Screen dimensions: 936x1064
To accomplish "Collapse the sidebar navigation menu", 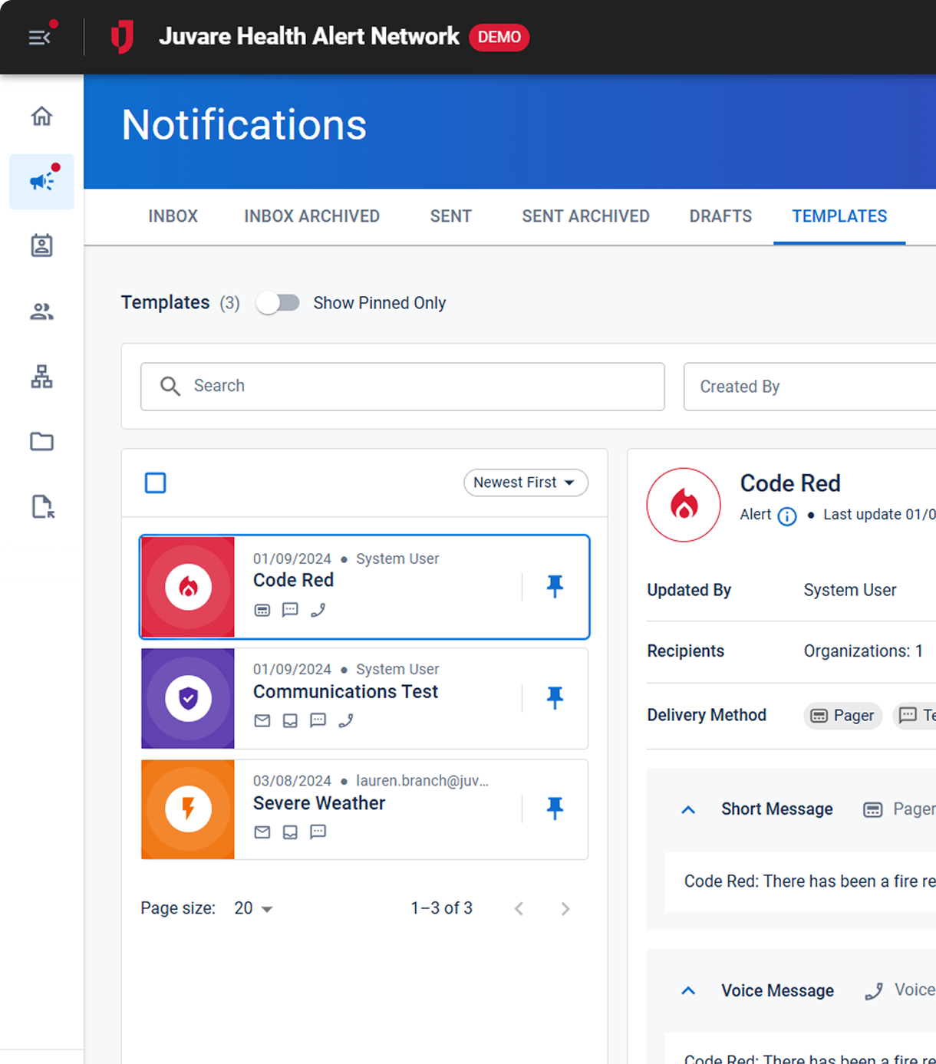I will [x=39, y=37].
